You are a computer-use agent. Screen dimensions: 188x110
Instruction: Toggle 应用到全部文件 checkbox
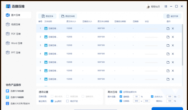point(121,92)
